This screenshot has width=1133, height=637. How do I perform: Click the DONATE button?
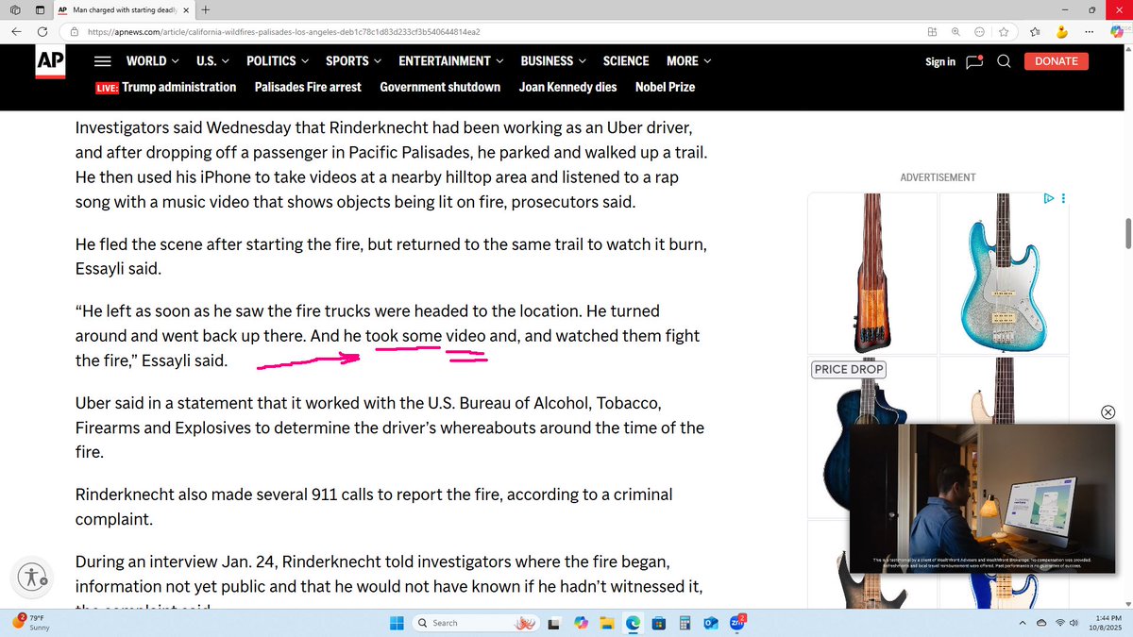[1057, 61]
